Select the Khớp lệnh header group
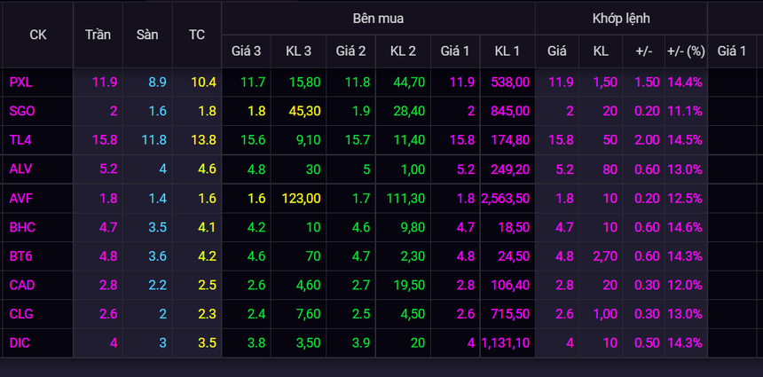The image size is (763, 377). (x=620, y=18)
